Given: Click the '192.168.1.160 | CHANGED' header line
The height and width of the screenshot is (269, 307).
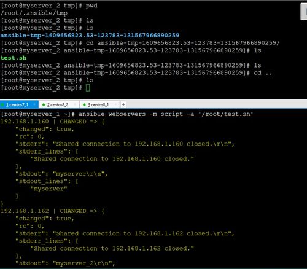Looking at the screenshot, I should click(x=52, y=122).
